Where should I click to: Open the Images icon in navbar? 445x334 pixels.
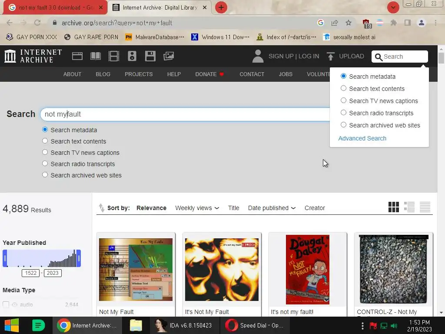click(169, 56)
